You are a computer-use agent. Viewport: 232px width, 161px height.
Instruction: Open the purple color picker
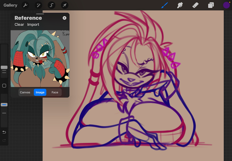click(226, 5)
